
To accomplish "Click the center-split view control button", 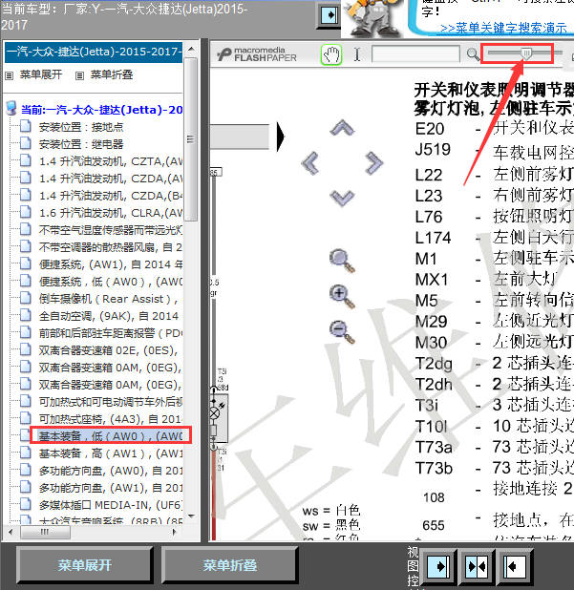I will pos(477,565).
